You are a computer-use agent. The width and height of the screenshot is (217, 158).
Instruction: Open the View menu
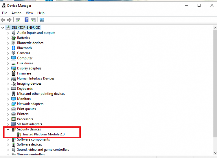pos(29,13)
